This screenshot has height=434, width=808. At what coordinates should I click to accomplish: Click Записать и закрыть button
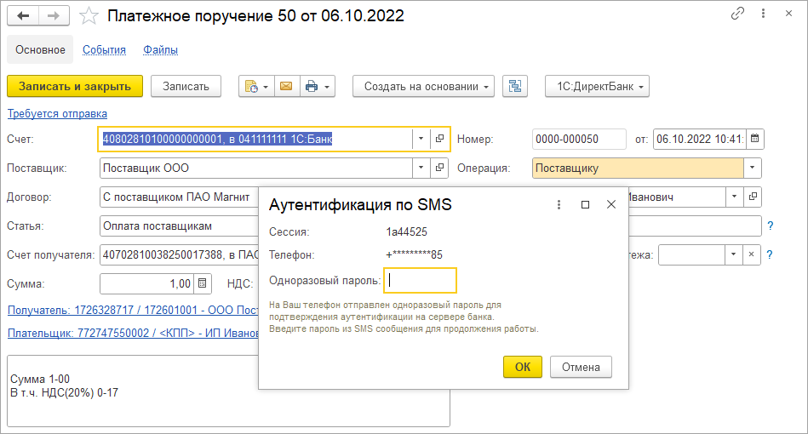pos(75,86)
